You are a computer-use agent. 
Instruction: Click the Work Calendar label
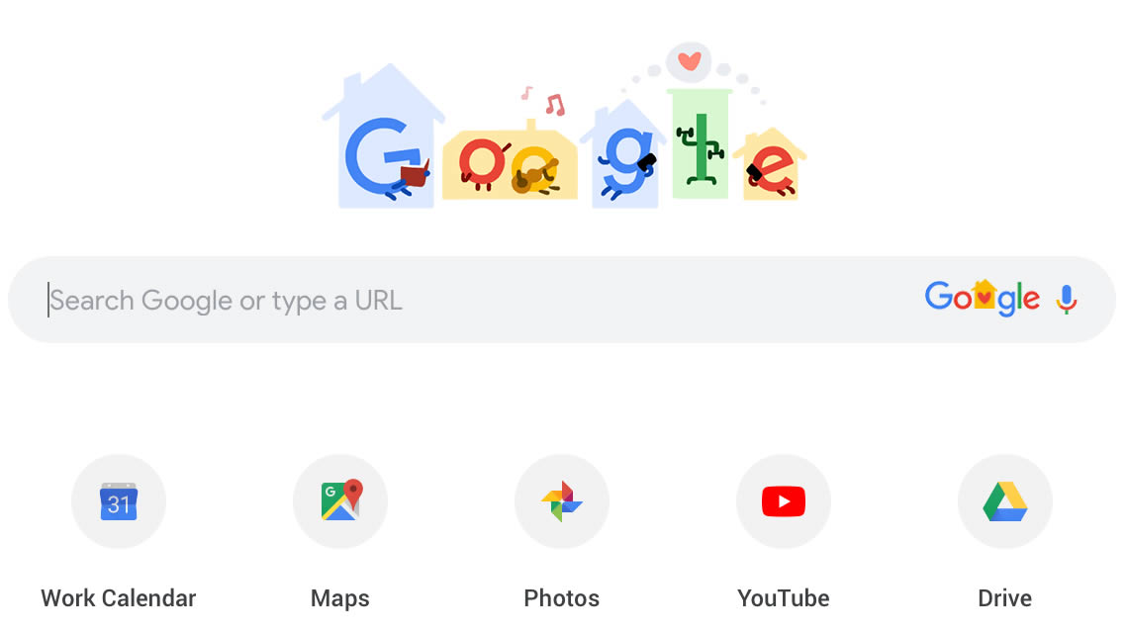[x=119, y=597]
